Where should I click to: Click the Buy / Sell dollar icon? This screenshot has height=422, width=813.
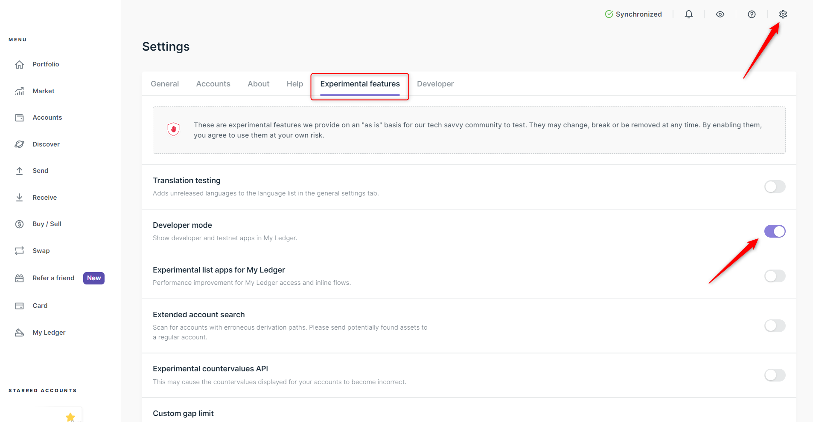19,224
